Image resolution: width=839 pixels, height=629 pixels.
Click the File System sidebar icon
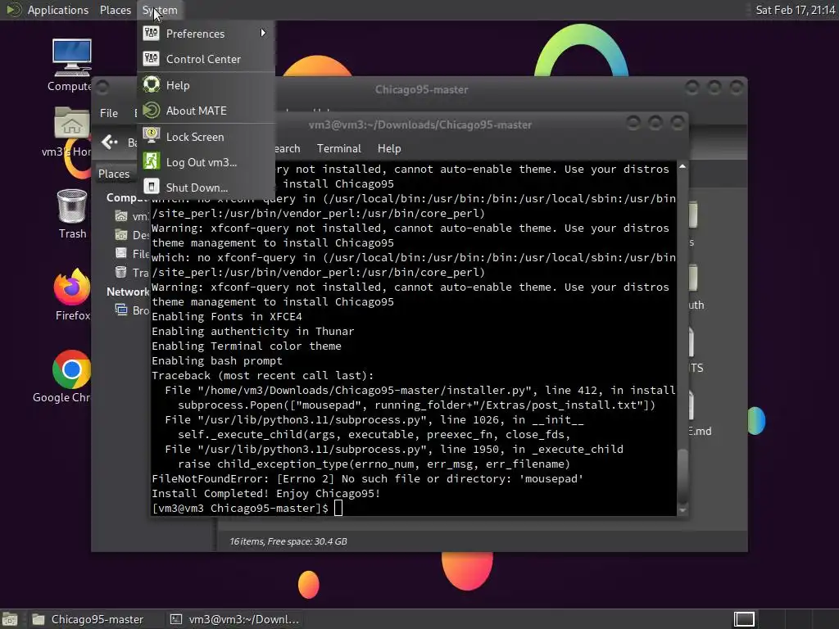tap(121, 254)
